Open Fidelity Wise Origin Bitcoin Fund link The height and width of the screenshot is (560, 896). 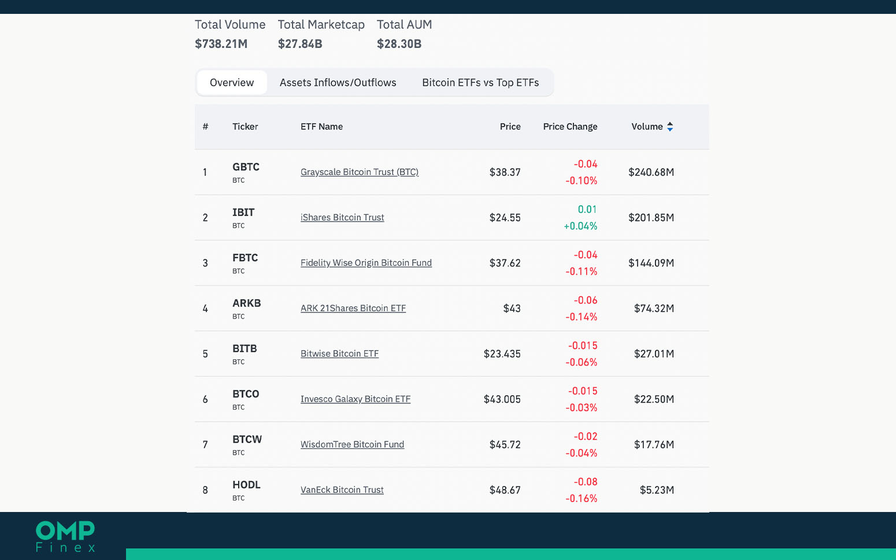click(x=366, y=263)
